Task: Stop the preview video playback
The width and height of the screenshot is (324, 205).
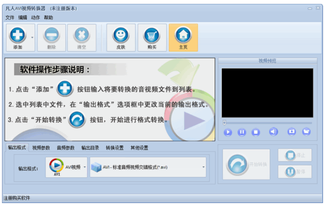Action: (255, 132)
